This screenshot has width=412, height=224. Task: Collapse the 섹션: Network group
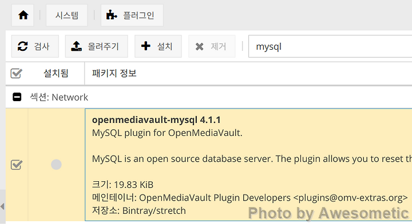coord(17,97)
